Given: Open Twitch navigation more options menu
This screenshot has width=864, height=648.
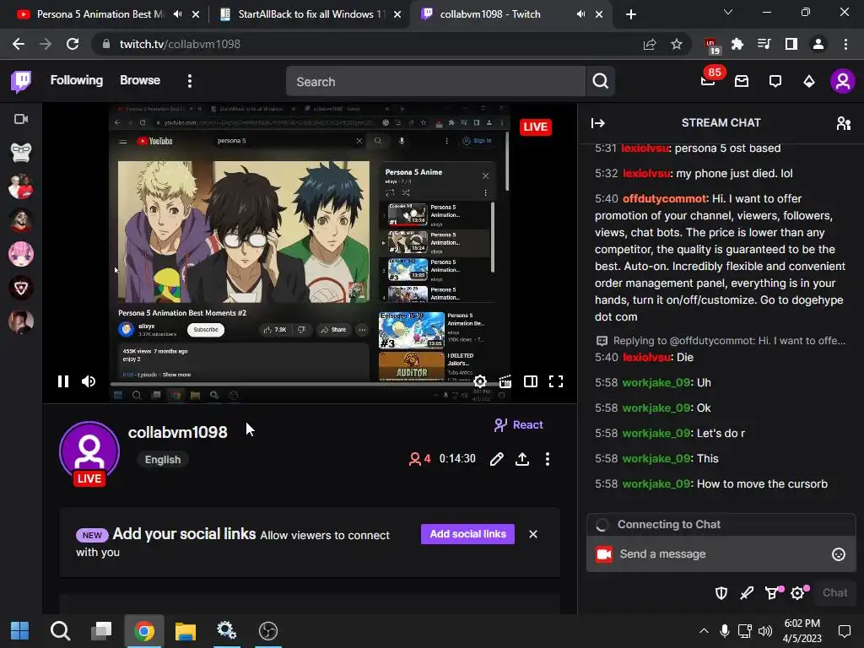Looking at the screenshot, I should [190, 81].
